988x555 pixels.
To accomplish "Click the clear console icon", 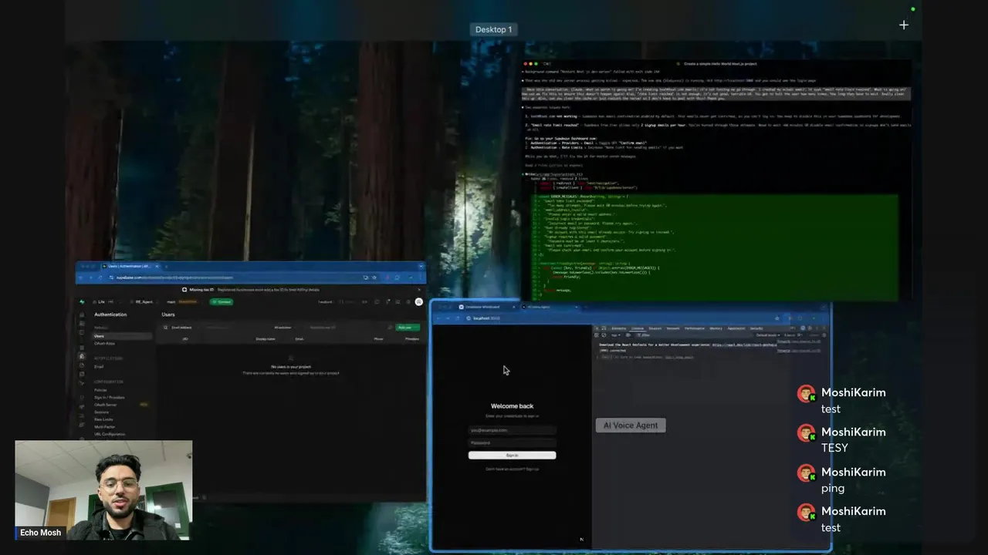I will [x=604, y=335].
